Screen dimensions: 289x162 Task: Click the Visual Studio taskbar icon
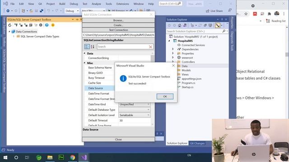tap(84, 157)
